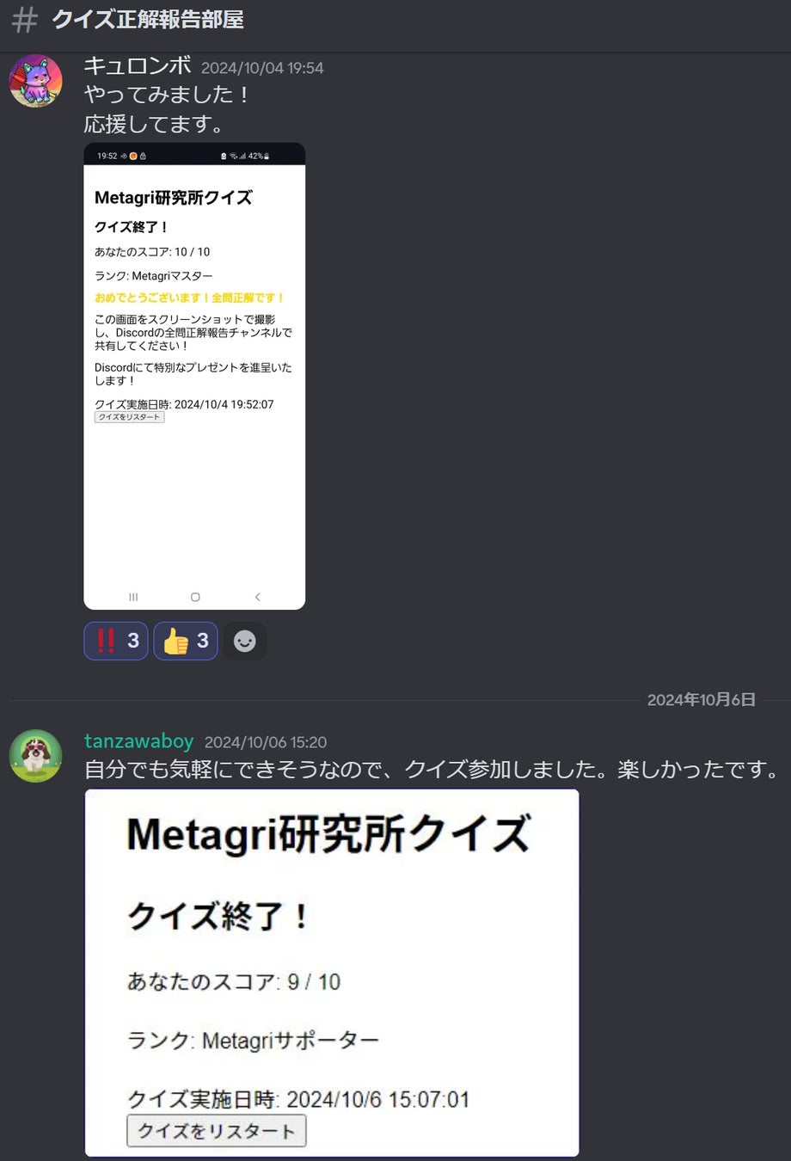Click the キュロンボ username
The height and width of the screenshot is (1161, 791).
(138, 65)
